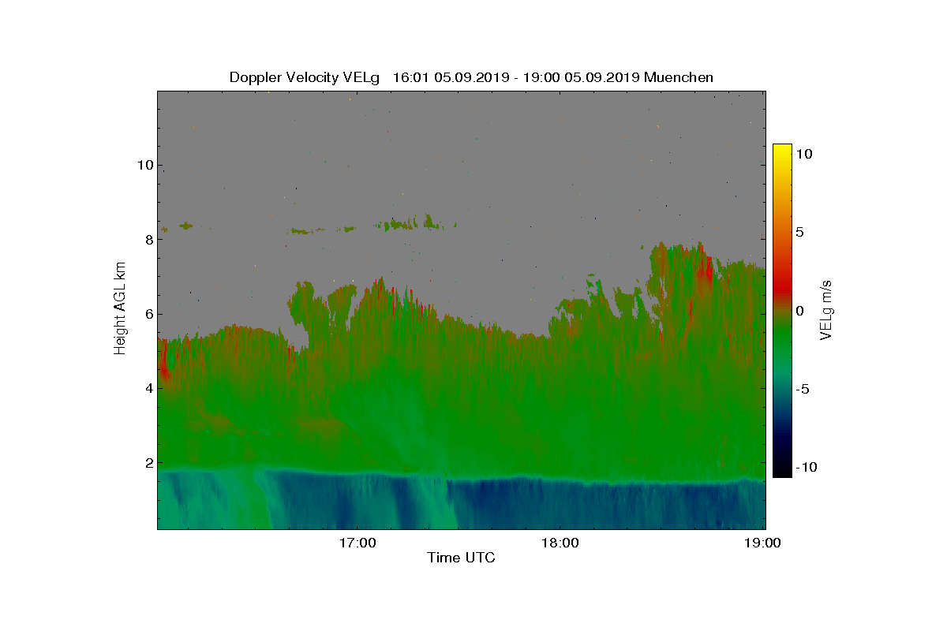Click the colorbar label 'VELg m/s'
This screenshot has height=631, width=947.
coord(826,309)
